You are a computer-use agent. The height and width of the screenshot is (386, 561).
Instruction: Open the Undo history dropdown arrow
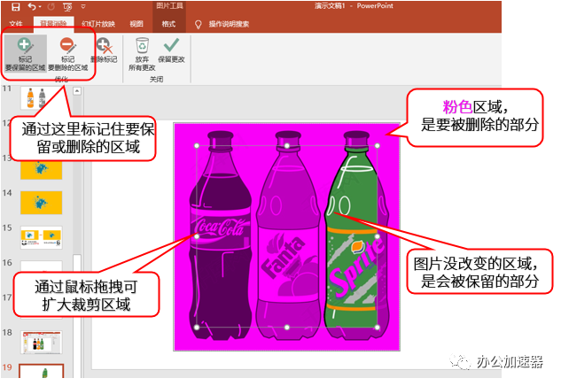point(40,7)
